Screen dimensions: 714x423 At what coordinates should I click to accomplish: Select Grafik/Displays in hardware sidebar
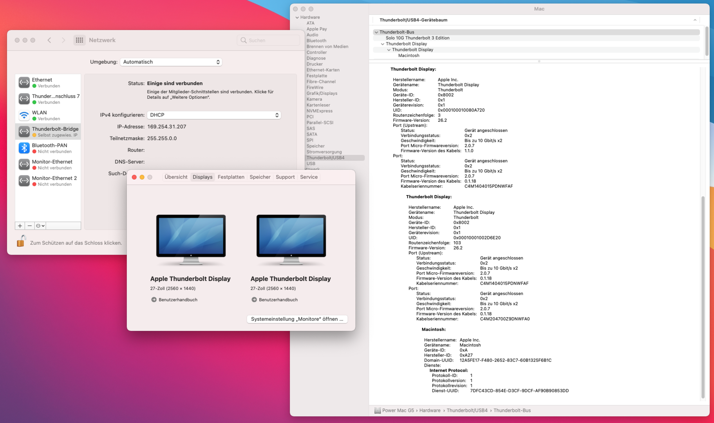pyautogui.click(x=322, y=93)
